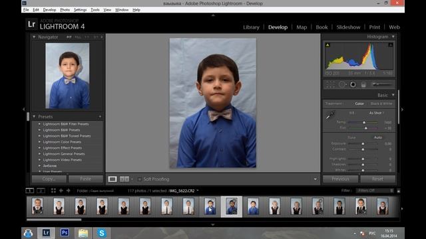The image size is (426, 239).
Task: Switch to the Map module
Action: (302, 27)
